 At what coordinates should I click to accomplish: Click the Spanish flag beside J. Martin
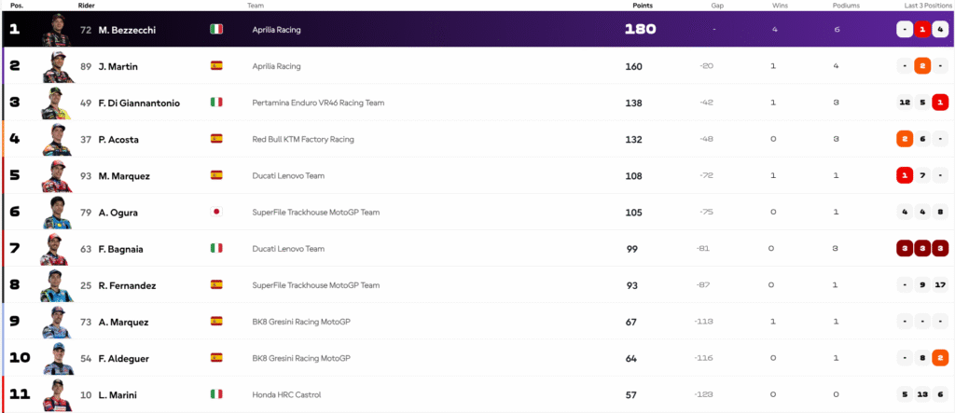click(216, 66)
